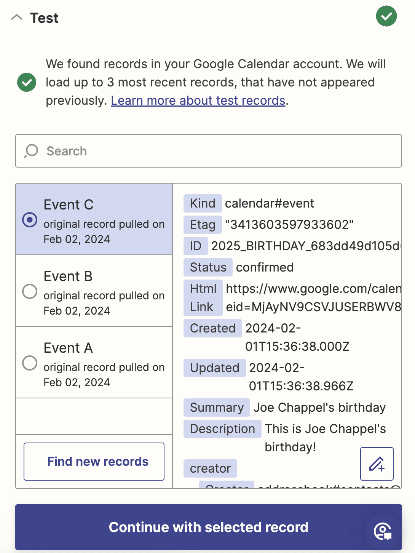
Task: Click the Updated field label
Action: point(214,368)
